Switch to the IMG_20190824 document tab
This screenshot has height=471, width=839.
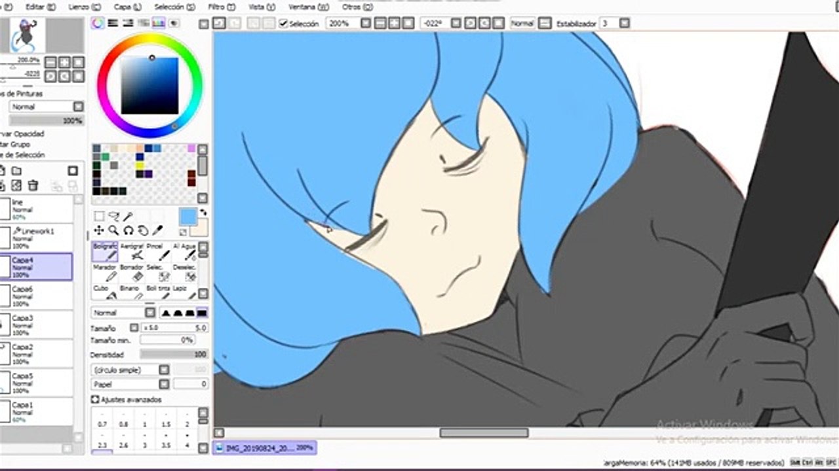(265, 448)
